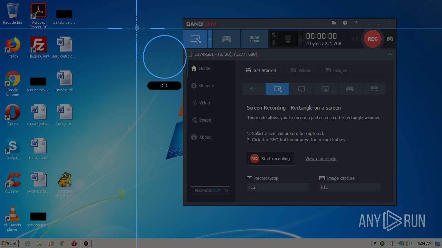Screen dimensions: 442x248
Task: Select the rectangle screen recording mode button
Action: tap(195, 39)
